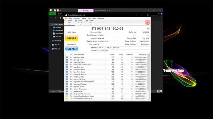213x119 pixels.
Task: Open the Theme menu
Action: (84, 18)
